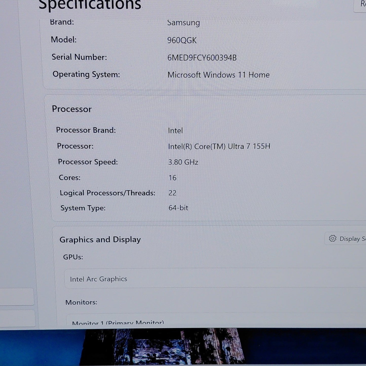366x366 pixels.
Task: Select the Intel processor brand value
Action: [x=175, y=131]
